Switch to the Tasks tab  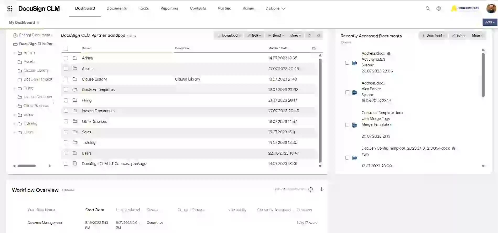[x=144, y=8]
